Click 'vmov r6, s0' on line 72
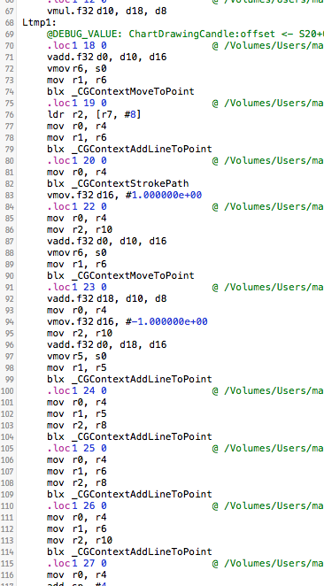 (x=77, y=69)
